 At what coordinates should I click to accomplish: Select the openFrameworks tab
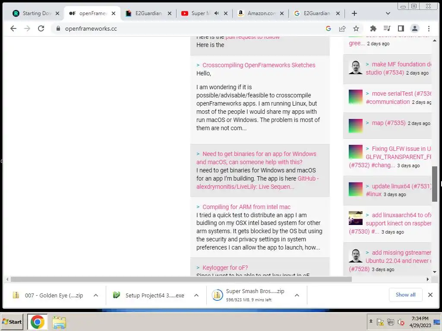point(92,13)
